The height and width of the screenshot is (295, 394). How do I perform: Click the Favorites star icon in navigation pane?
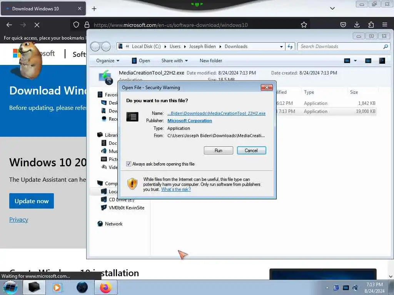coord(100,94)
